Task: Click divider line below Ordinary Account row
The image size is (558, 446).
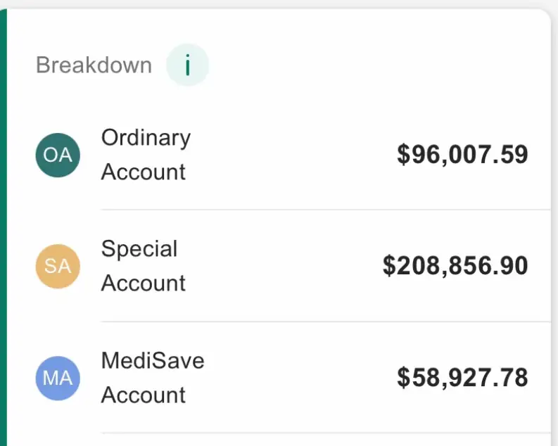Action: pos(324,210)
